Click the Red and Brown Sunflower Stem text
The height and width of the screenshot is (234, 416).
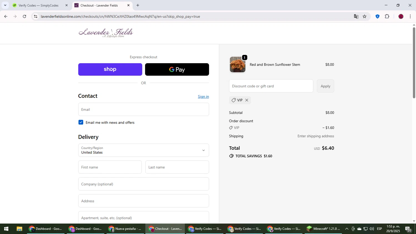(x=275, y=65)
